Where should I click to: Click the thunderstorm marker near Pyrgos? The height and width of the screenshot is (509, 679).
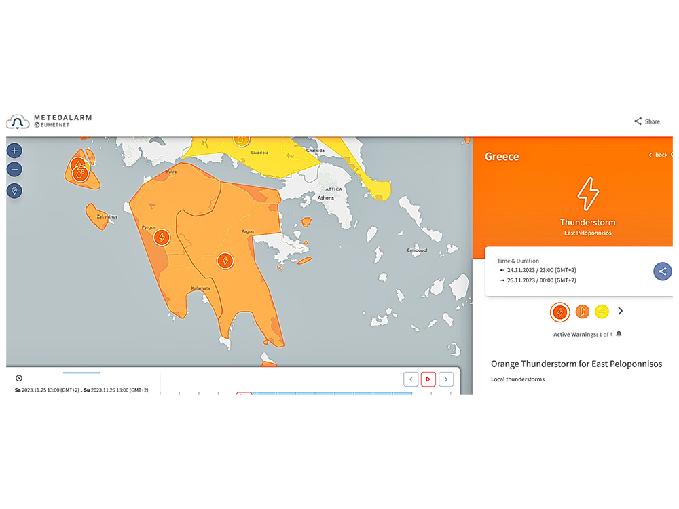162,238
